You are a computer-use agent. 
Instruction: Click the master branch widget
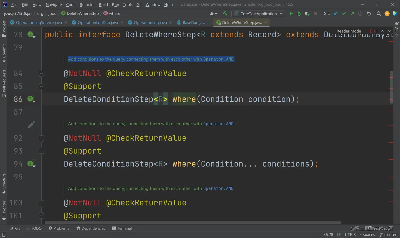(x=388, y=235)
